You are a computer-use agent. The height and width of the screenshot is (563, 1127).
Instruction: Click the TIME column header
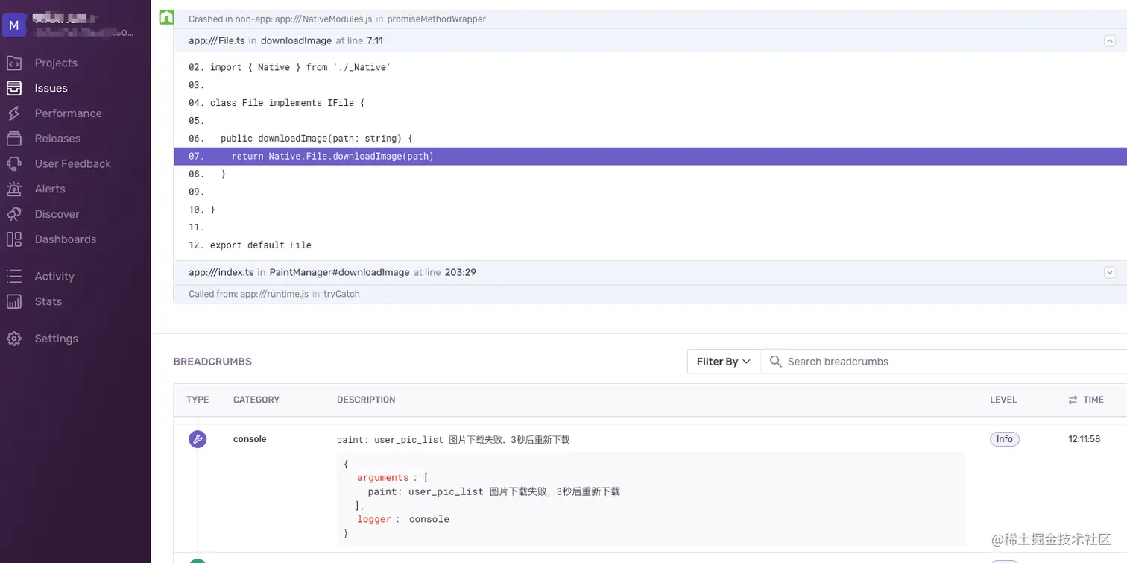[1093, 400]
